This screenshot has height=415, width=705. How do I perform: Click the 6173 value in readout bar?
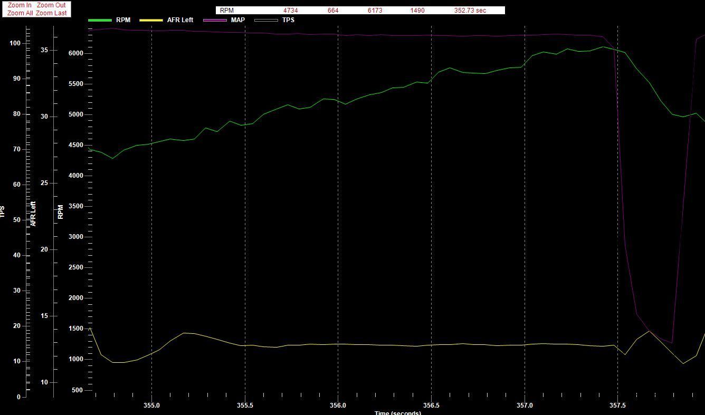(x=375, y=11)
